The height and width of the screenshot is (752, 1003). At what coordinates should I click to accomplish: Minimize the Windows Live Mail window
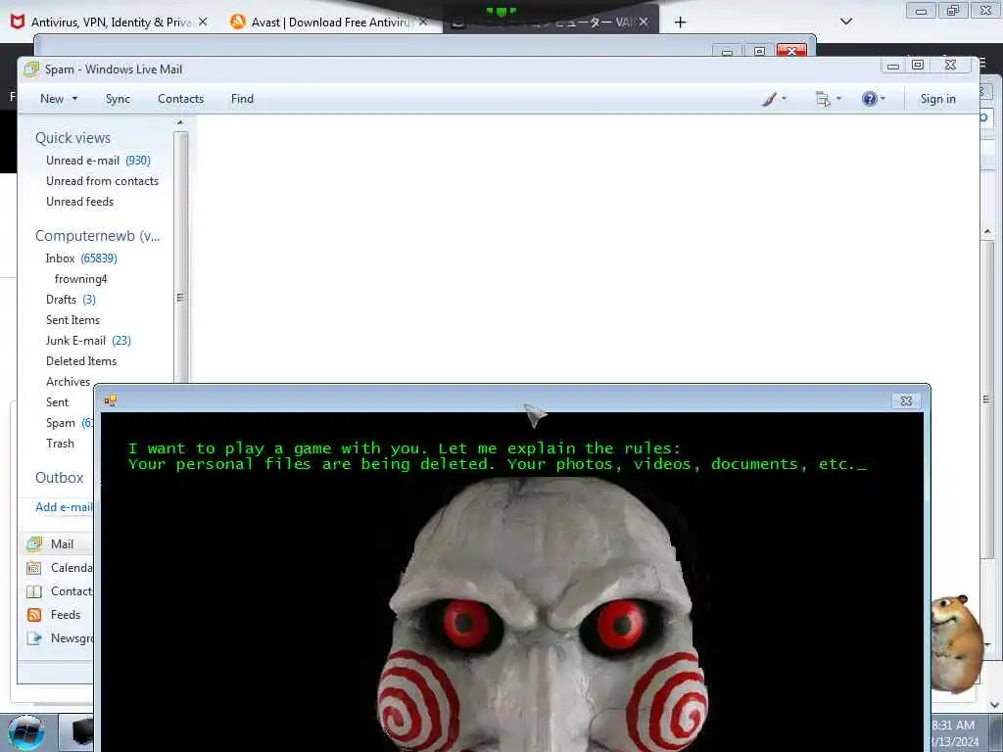[893, 65]
